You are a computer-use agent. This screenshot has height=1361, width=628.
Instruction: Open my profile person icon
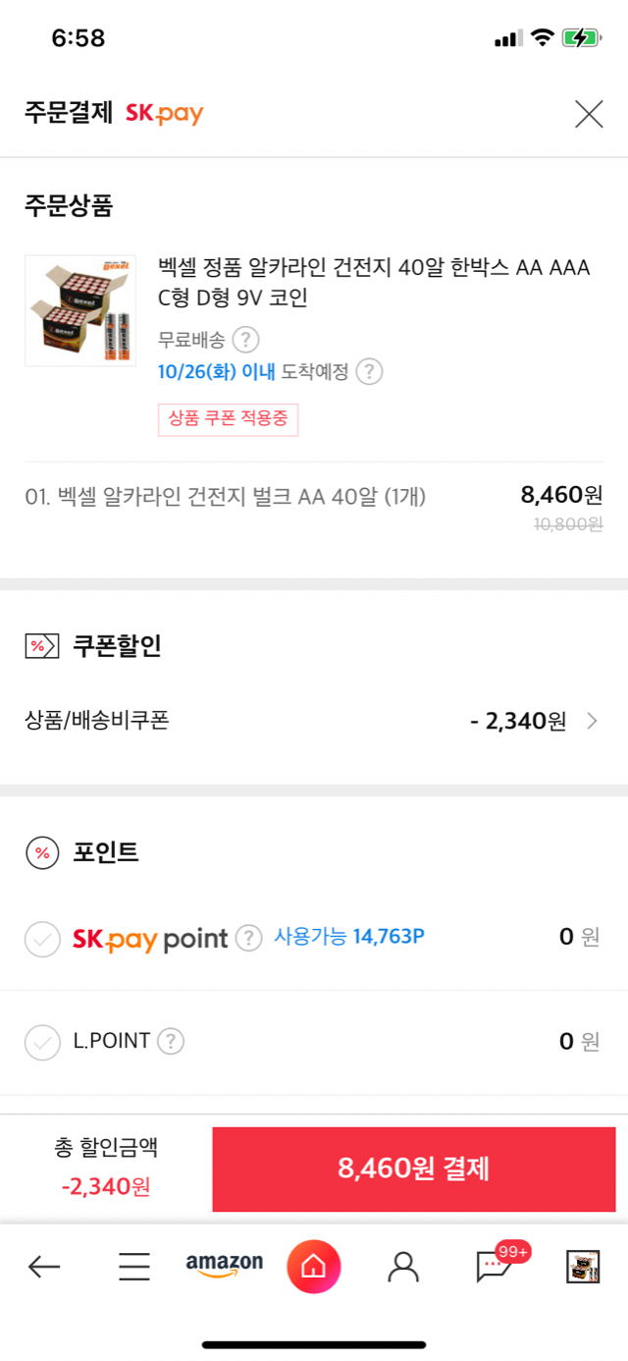pyautogui.click(x=403, y=1267)
